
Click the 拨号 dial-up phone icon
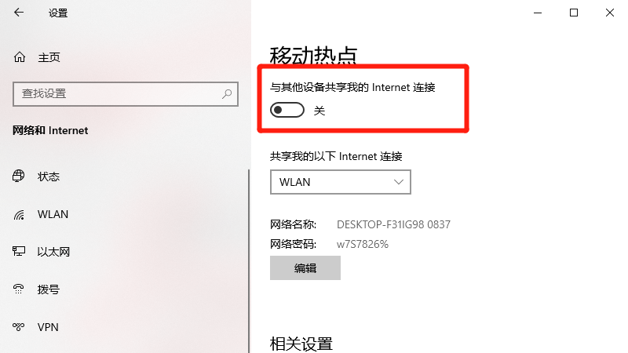pyautogui.click(x=18, y=289)
